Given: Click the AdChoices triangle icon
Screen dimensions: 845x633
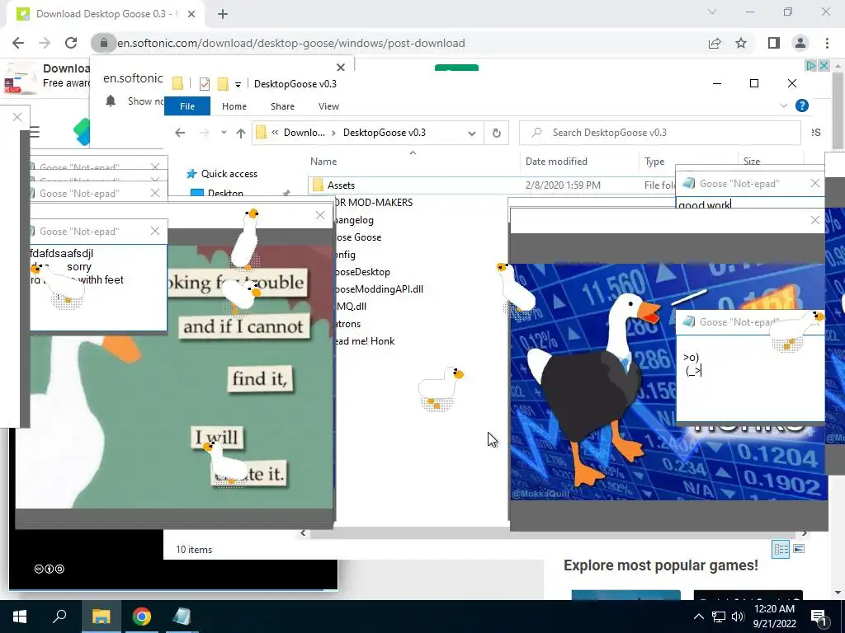Looking at the screenshot, I should pyautogui.click(x=811, y=65).
